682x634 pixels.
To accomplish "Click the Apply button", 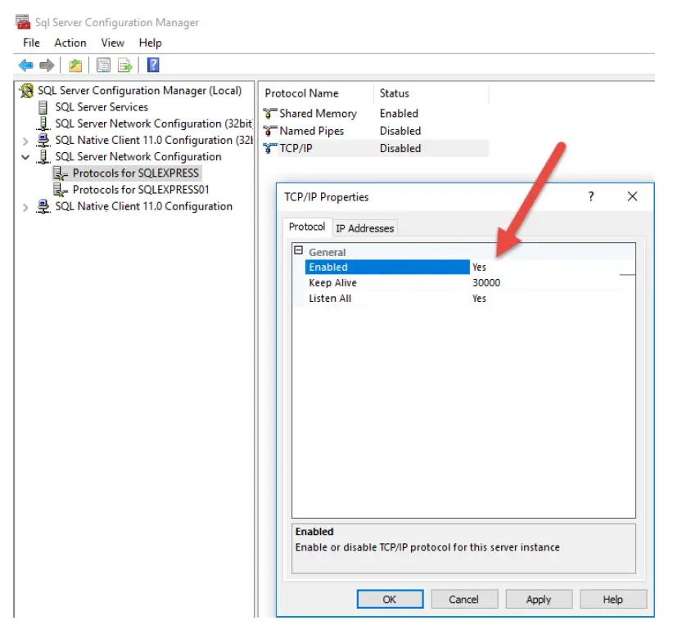I will [x=539, y=599].
